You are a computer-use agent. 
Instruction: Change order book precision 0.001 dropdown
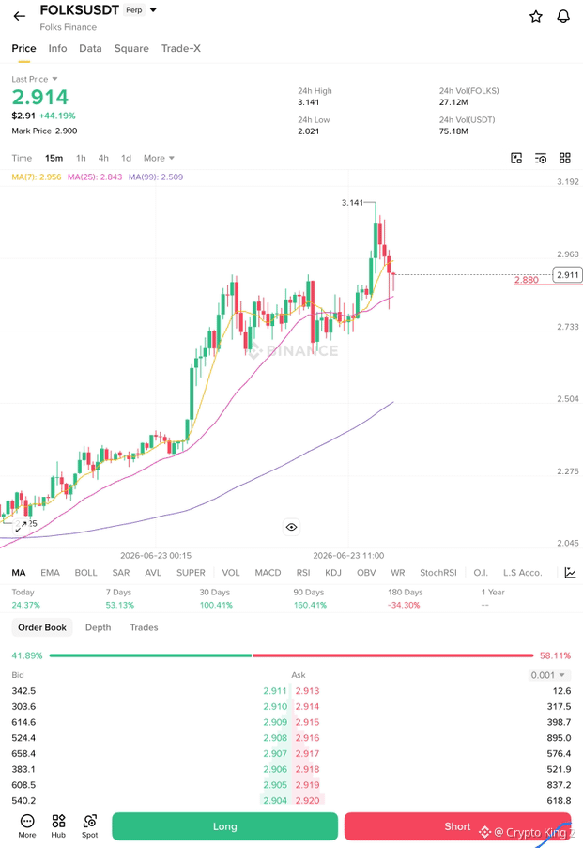(x=548, y=675)
